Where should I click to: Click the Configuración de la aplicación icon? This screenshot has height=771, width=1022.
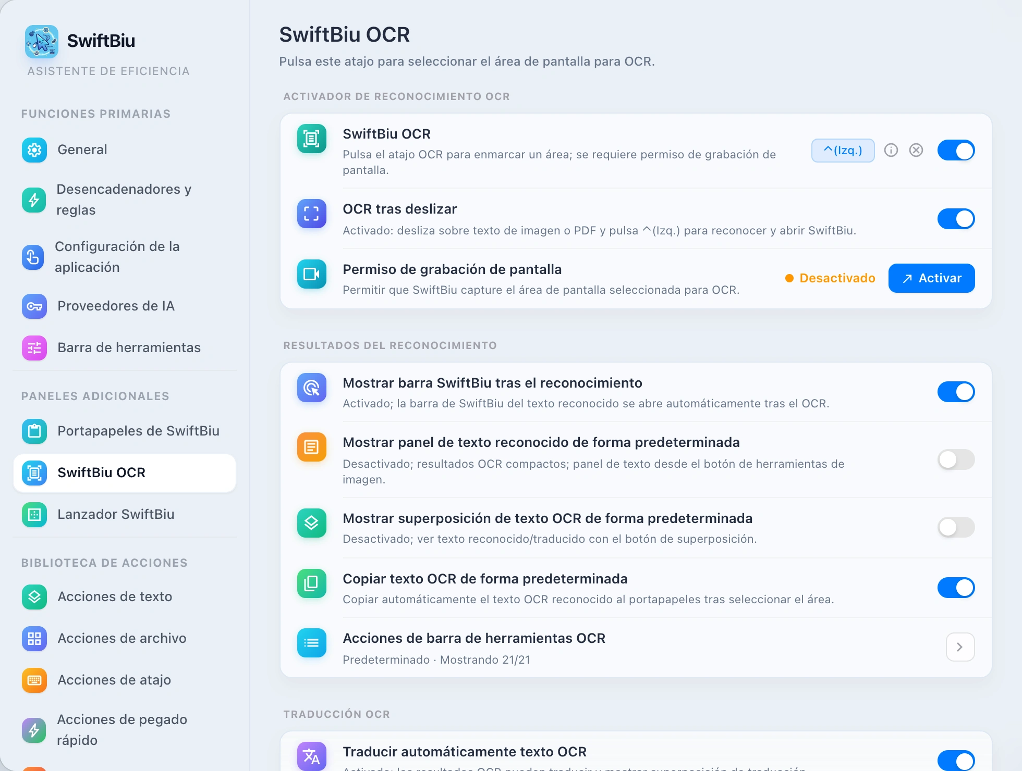(x=33, y=257)
